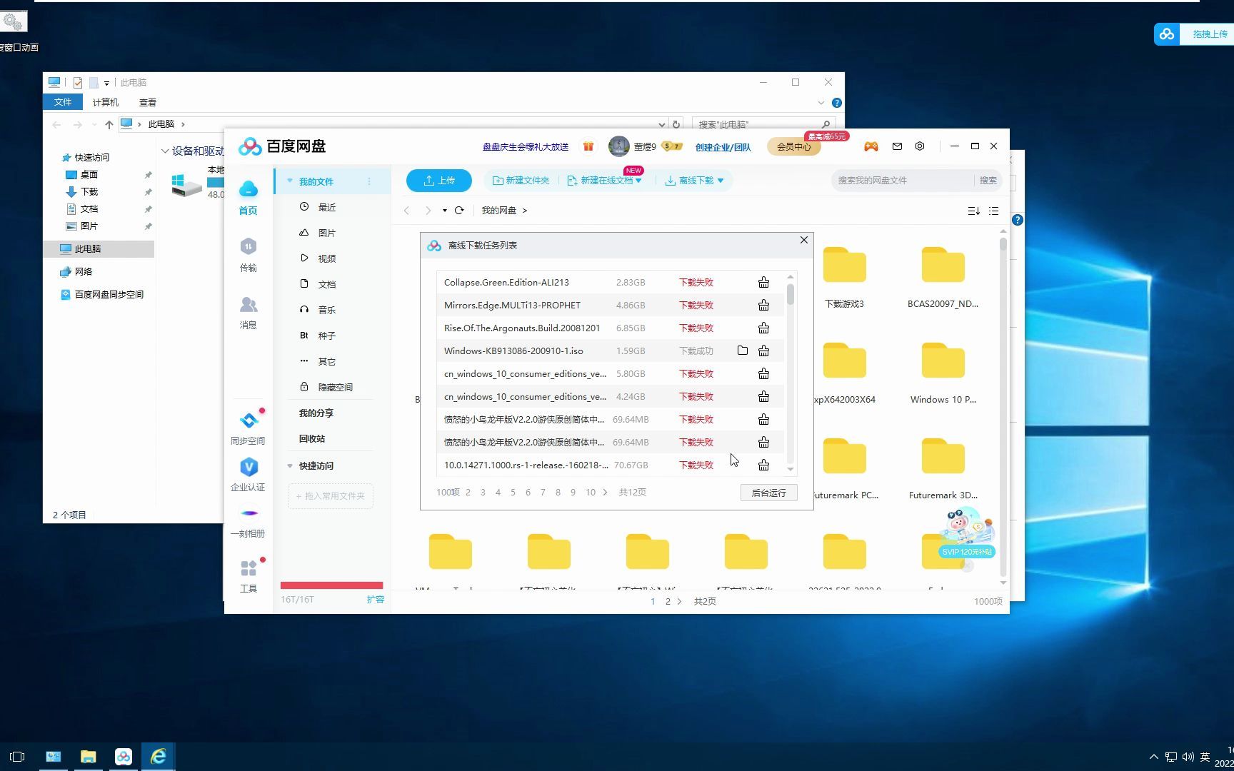Open Internet Explorer from the taskbar

coord(158,757)
